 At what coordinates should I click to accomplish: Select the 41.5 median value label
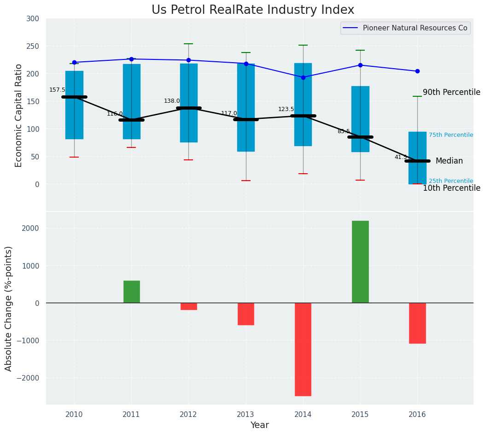click(x=401, y=157)
